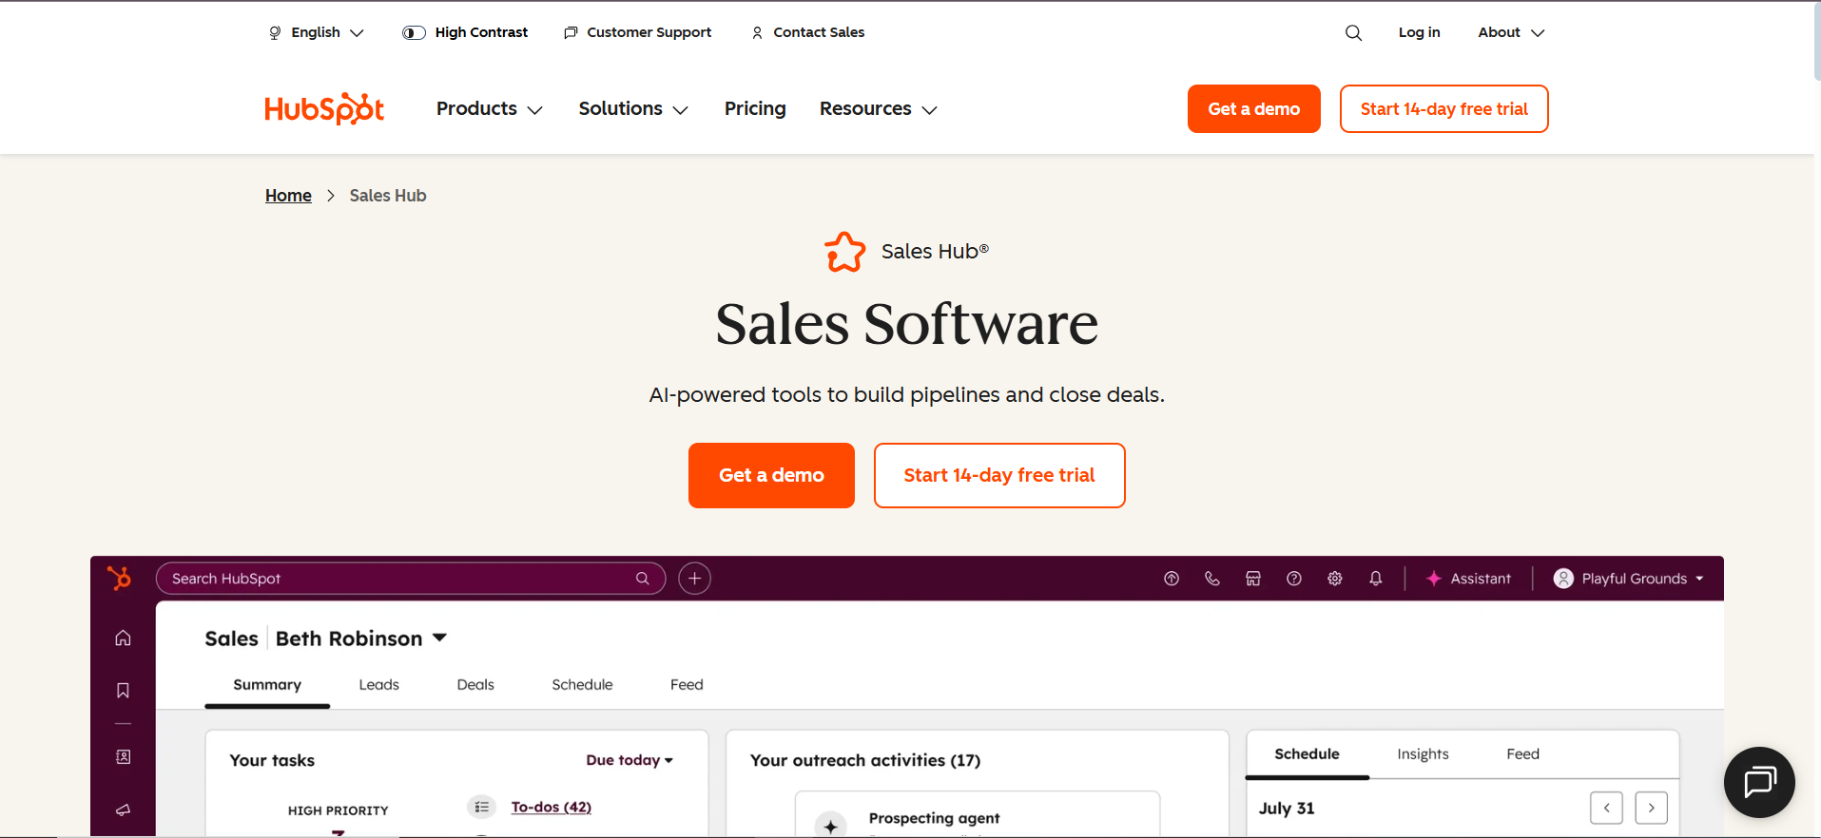Click the Log in link
Image resolution: width=1821 pixels, height=838 pixels.
pos(1419,32)
